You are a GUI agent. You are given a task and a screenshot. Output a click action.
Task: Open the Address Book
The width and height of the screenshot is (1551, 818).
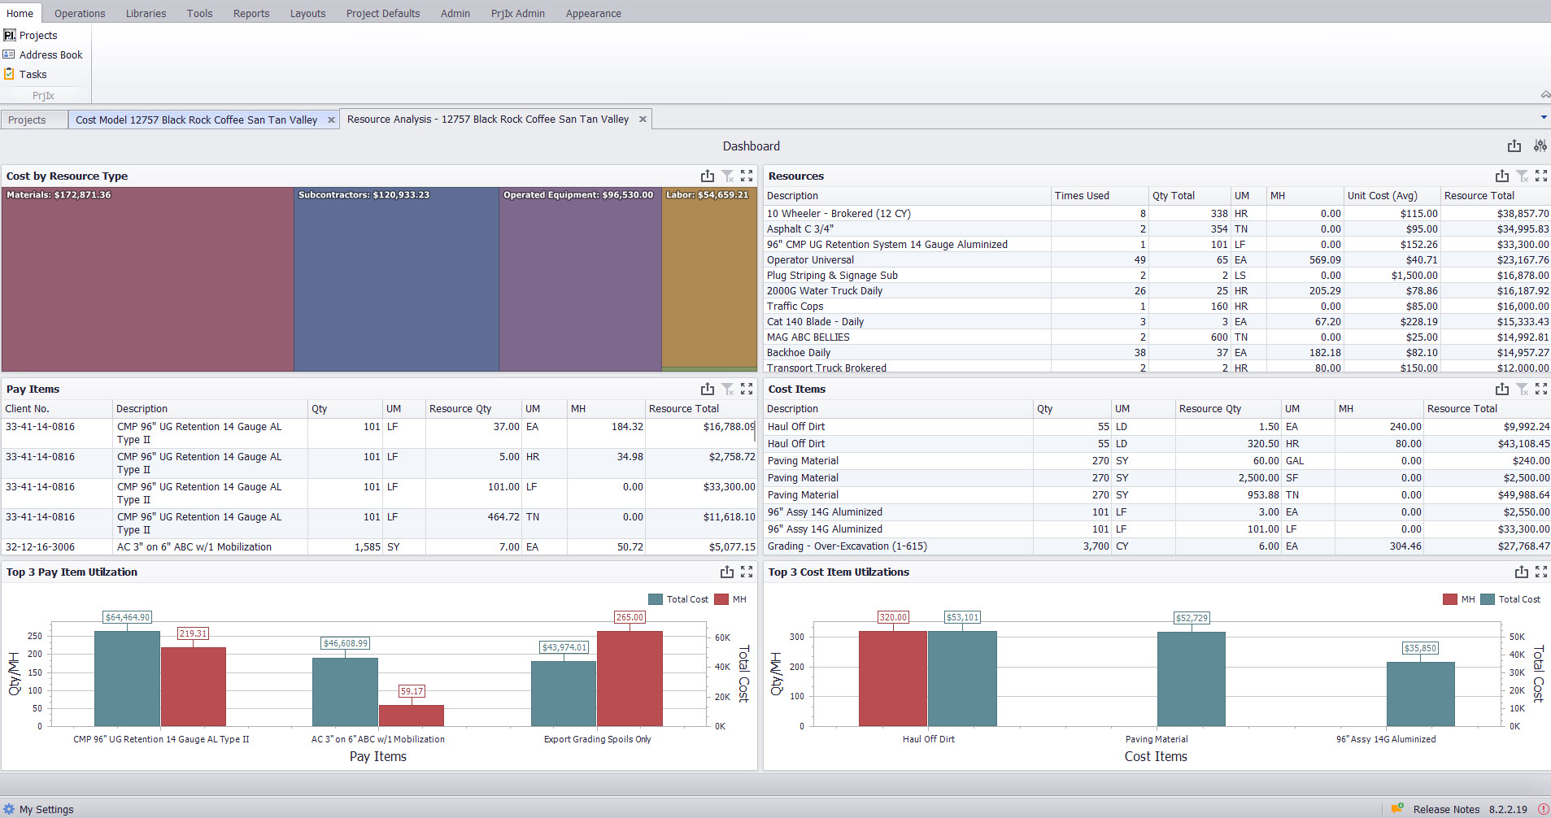point(43,54)
